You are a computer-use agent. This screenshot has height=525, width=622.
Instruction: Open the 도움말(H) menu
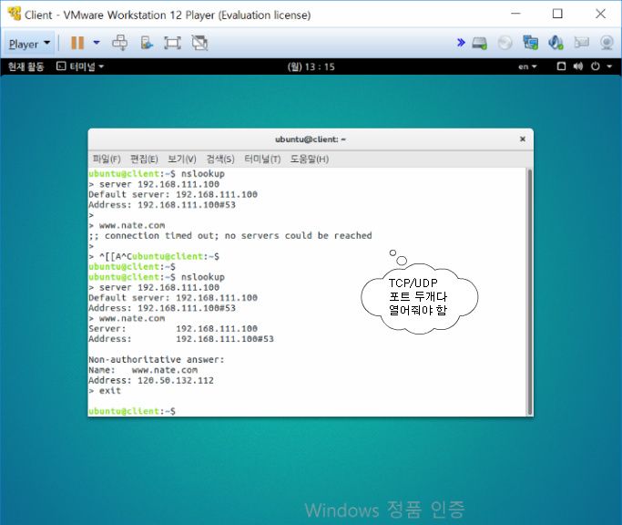click(310, 159)
